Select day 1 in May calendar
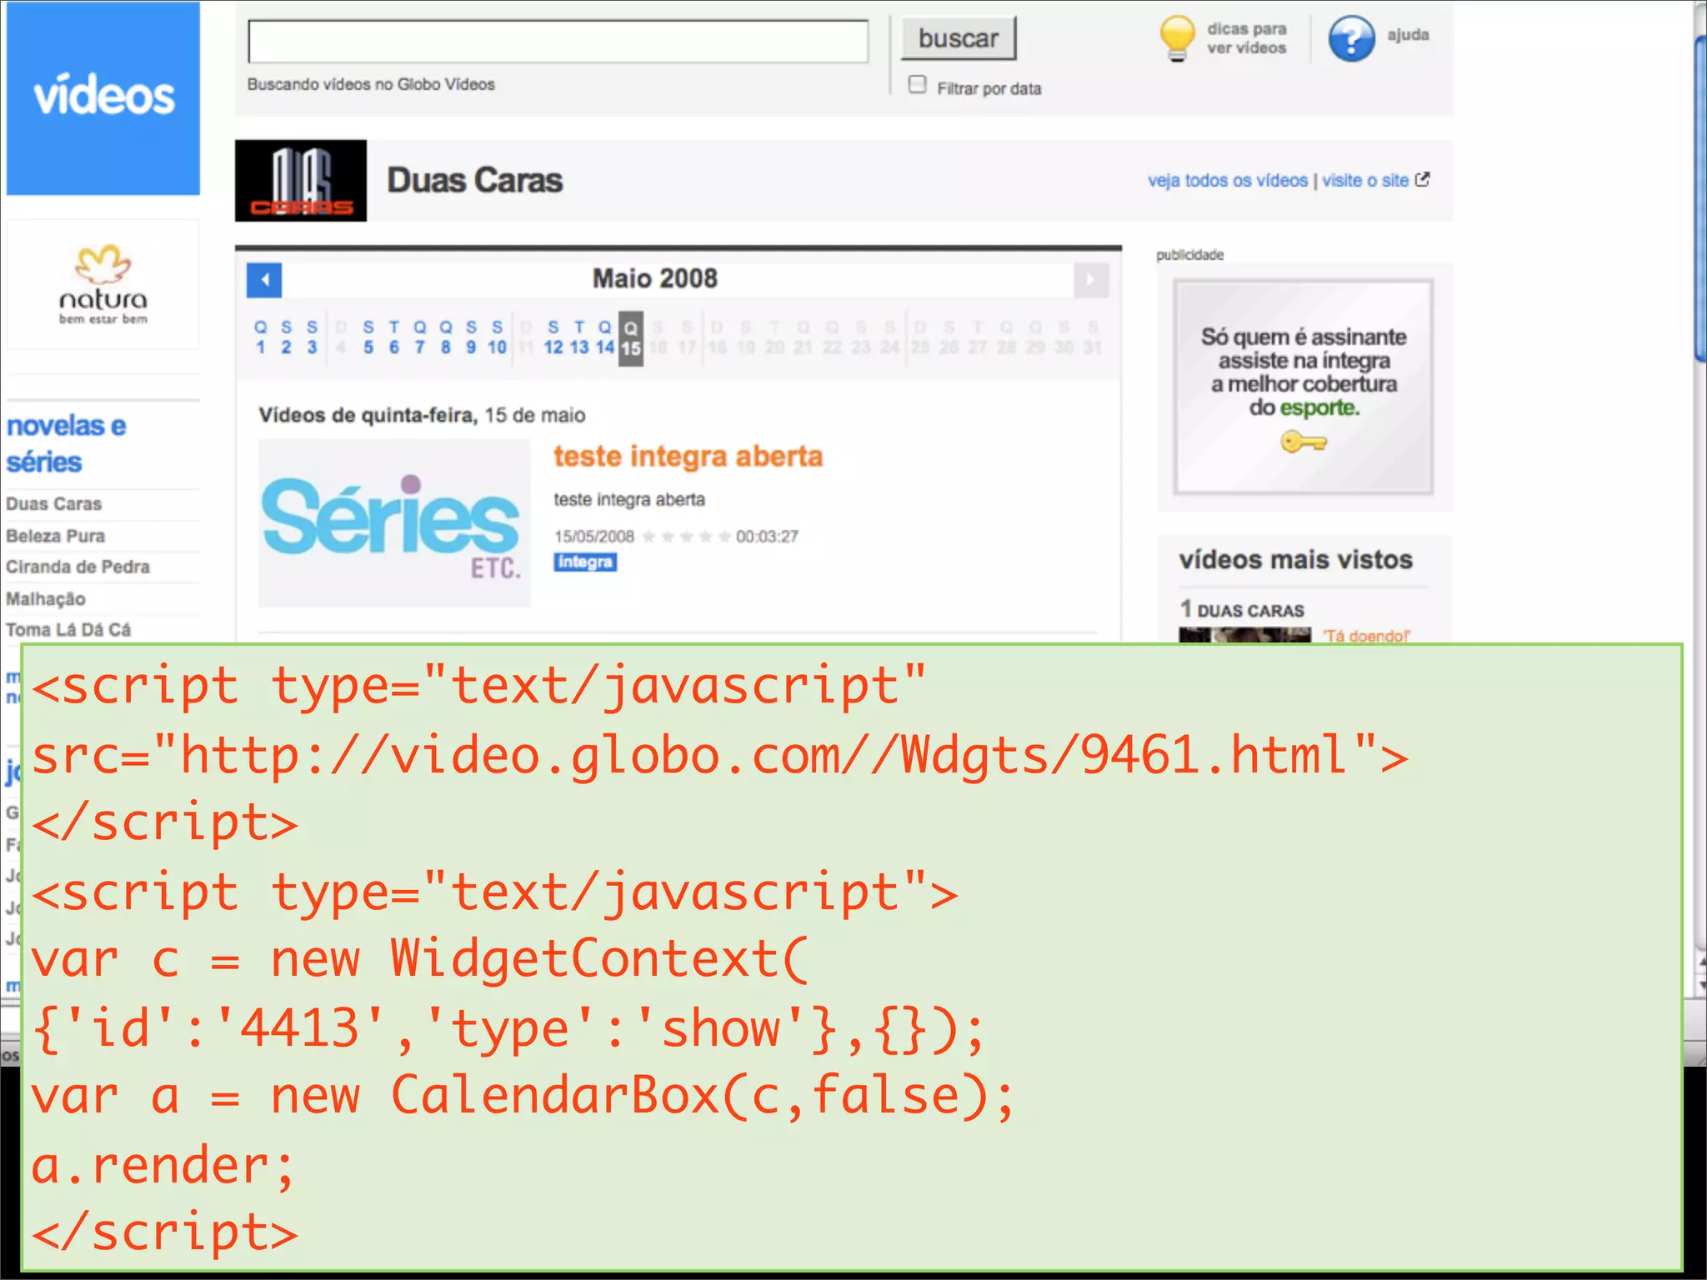The image size is (1707, 1280). click(x=261, y=337)
